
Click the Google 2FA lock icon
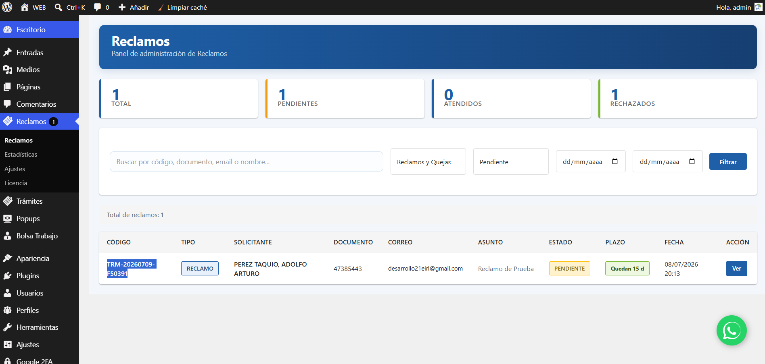tap(8, 361)
